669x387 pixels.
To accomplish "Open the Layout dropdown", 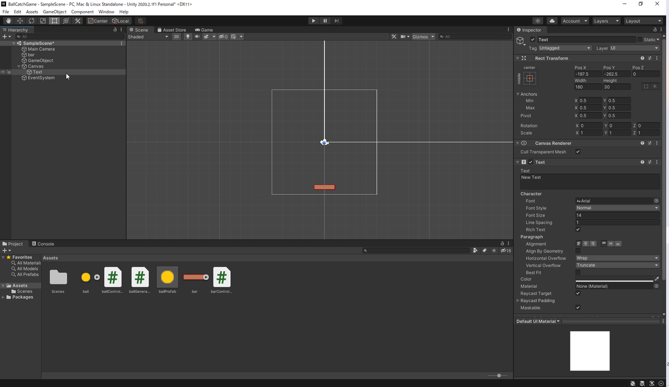I will point(642,21).
